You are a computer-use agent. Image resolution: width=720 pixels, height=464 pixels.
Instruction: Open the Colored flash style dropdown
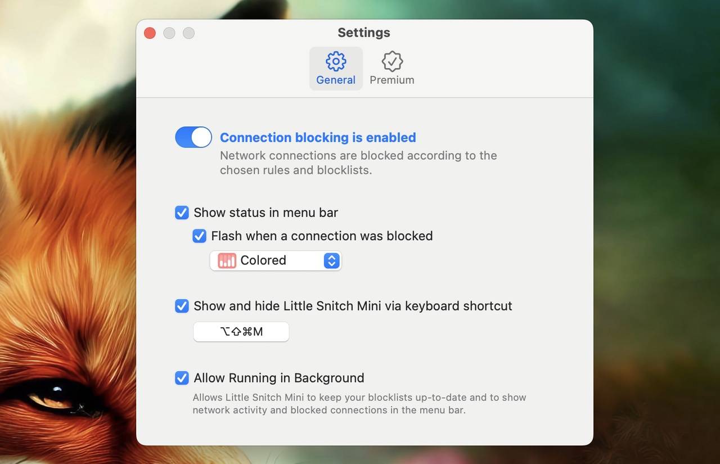[276, 260]
